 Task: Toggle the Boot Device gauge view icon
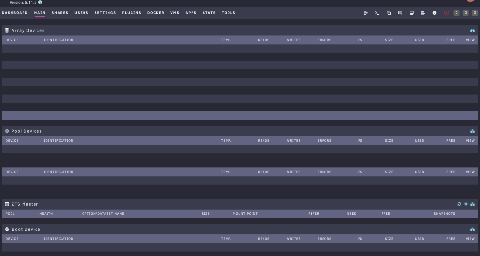click(472, 230)
